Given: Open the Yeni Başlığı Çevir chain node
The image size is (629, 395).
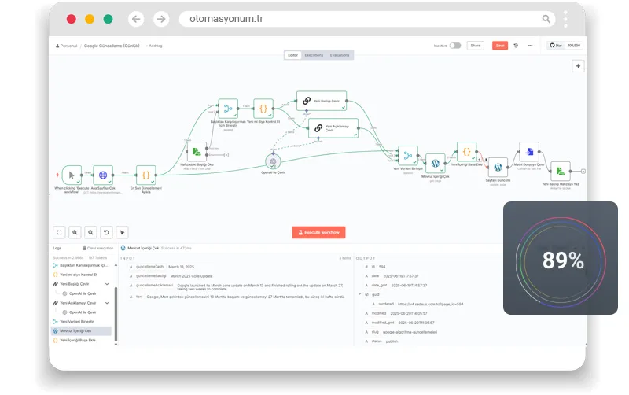Looking at the screenshot, I should pos(322,101).
